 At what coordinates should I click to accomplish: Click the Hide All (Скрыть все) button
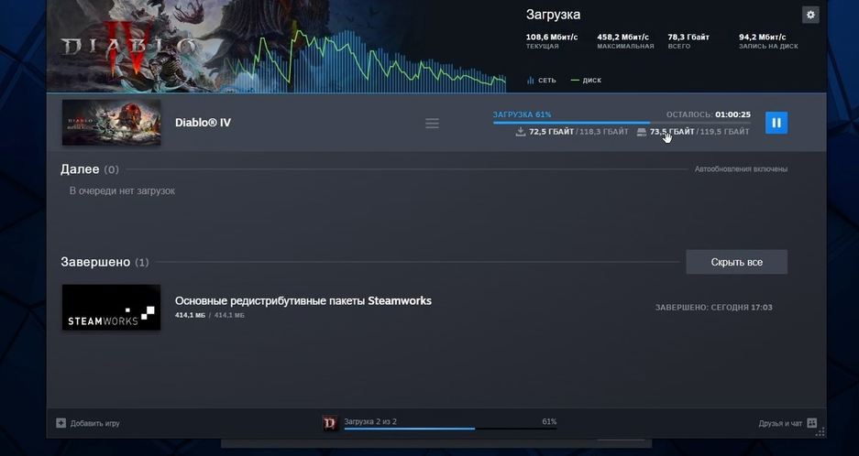736,262
